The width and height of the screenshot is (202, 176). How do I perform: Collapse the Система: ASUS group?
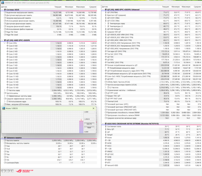[2, 10]
